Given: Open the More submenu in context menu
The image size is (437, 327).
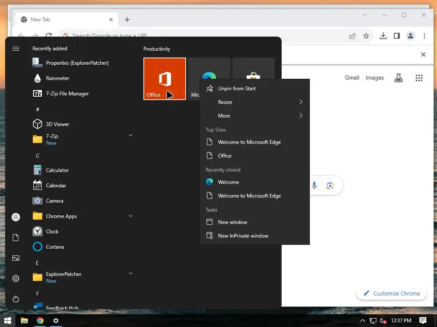Looking at the screenshot, I should pos(255,115).
